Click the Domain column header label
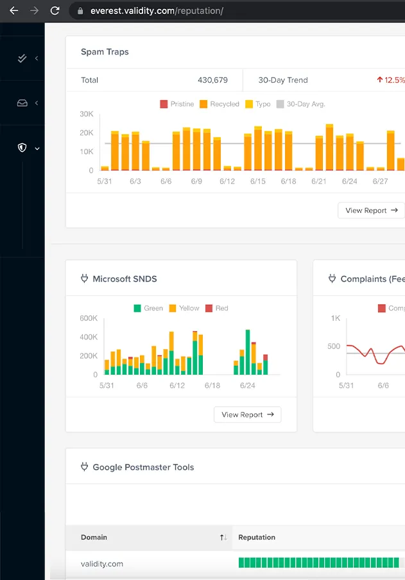Viewport: 405px width, 580px height. 94,537
